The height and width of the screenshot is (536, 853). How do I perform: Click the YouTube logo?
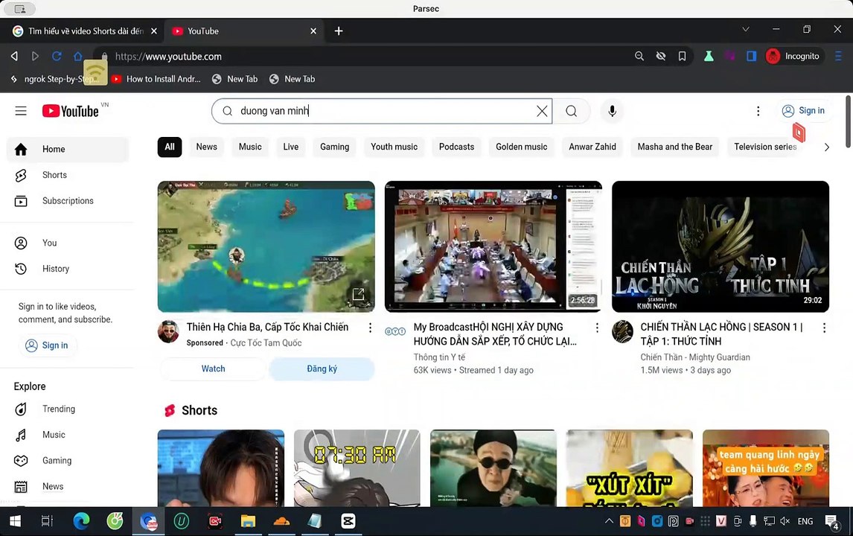pos(71,111)
